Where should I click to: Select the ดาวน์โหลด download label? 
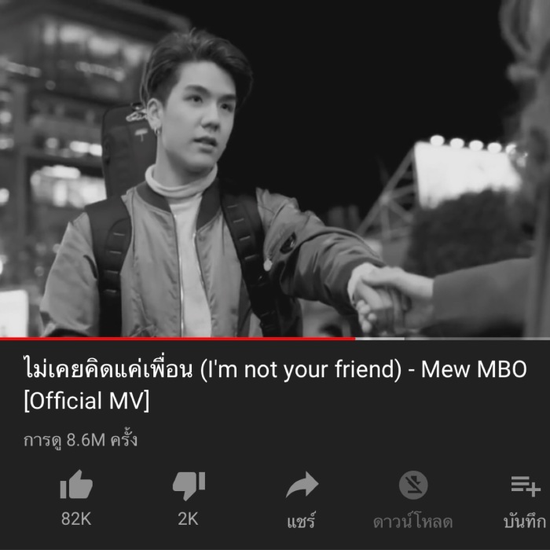[412, 521]
